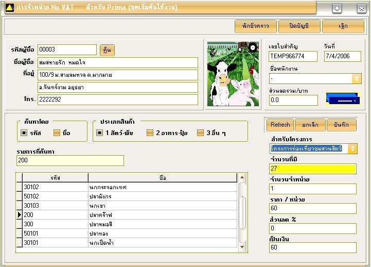Click the roll-up arrow button in title bar

click(x=337, y=8)
